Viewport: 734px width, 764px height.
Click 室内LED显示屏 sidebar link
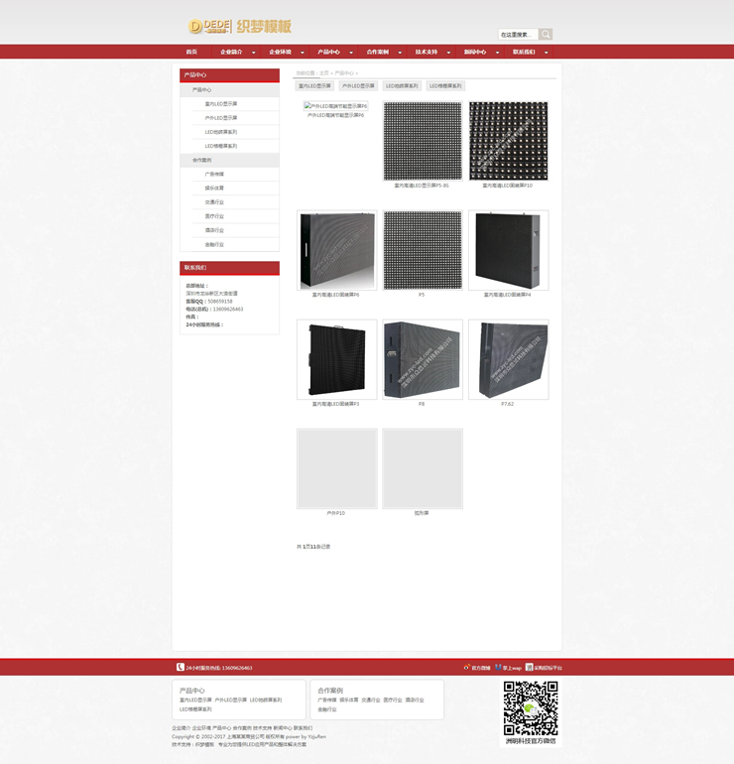pyautogui.click(x=221, y=103)
